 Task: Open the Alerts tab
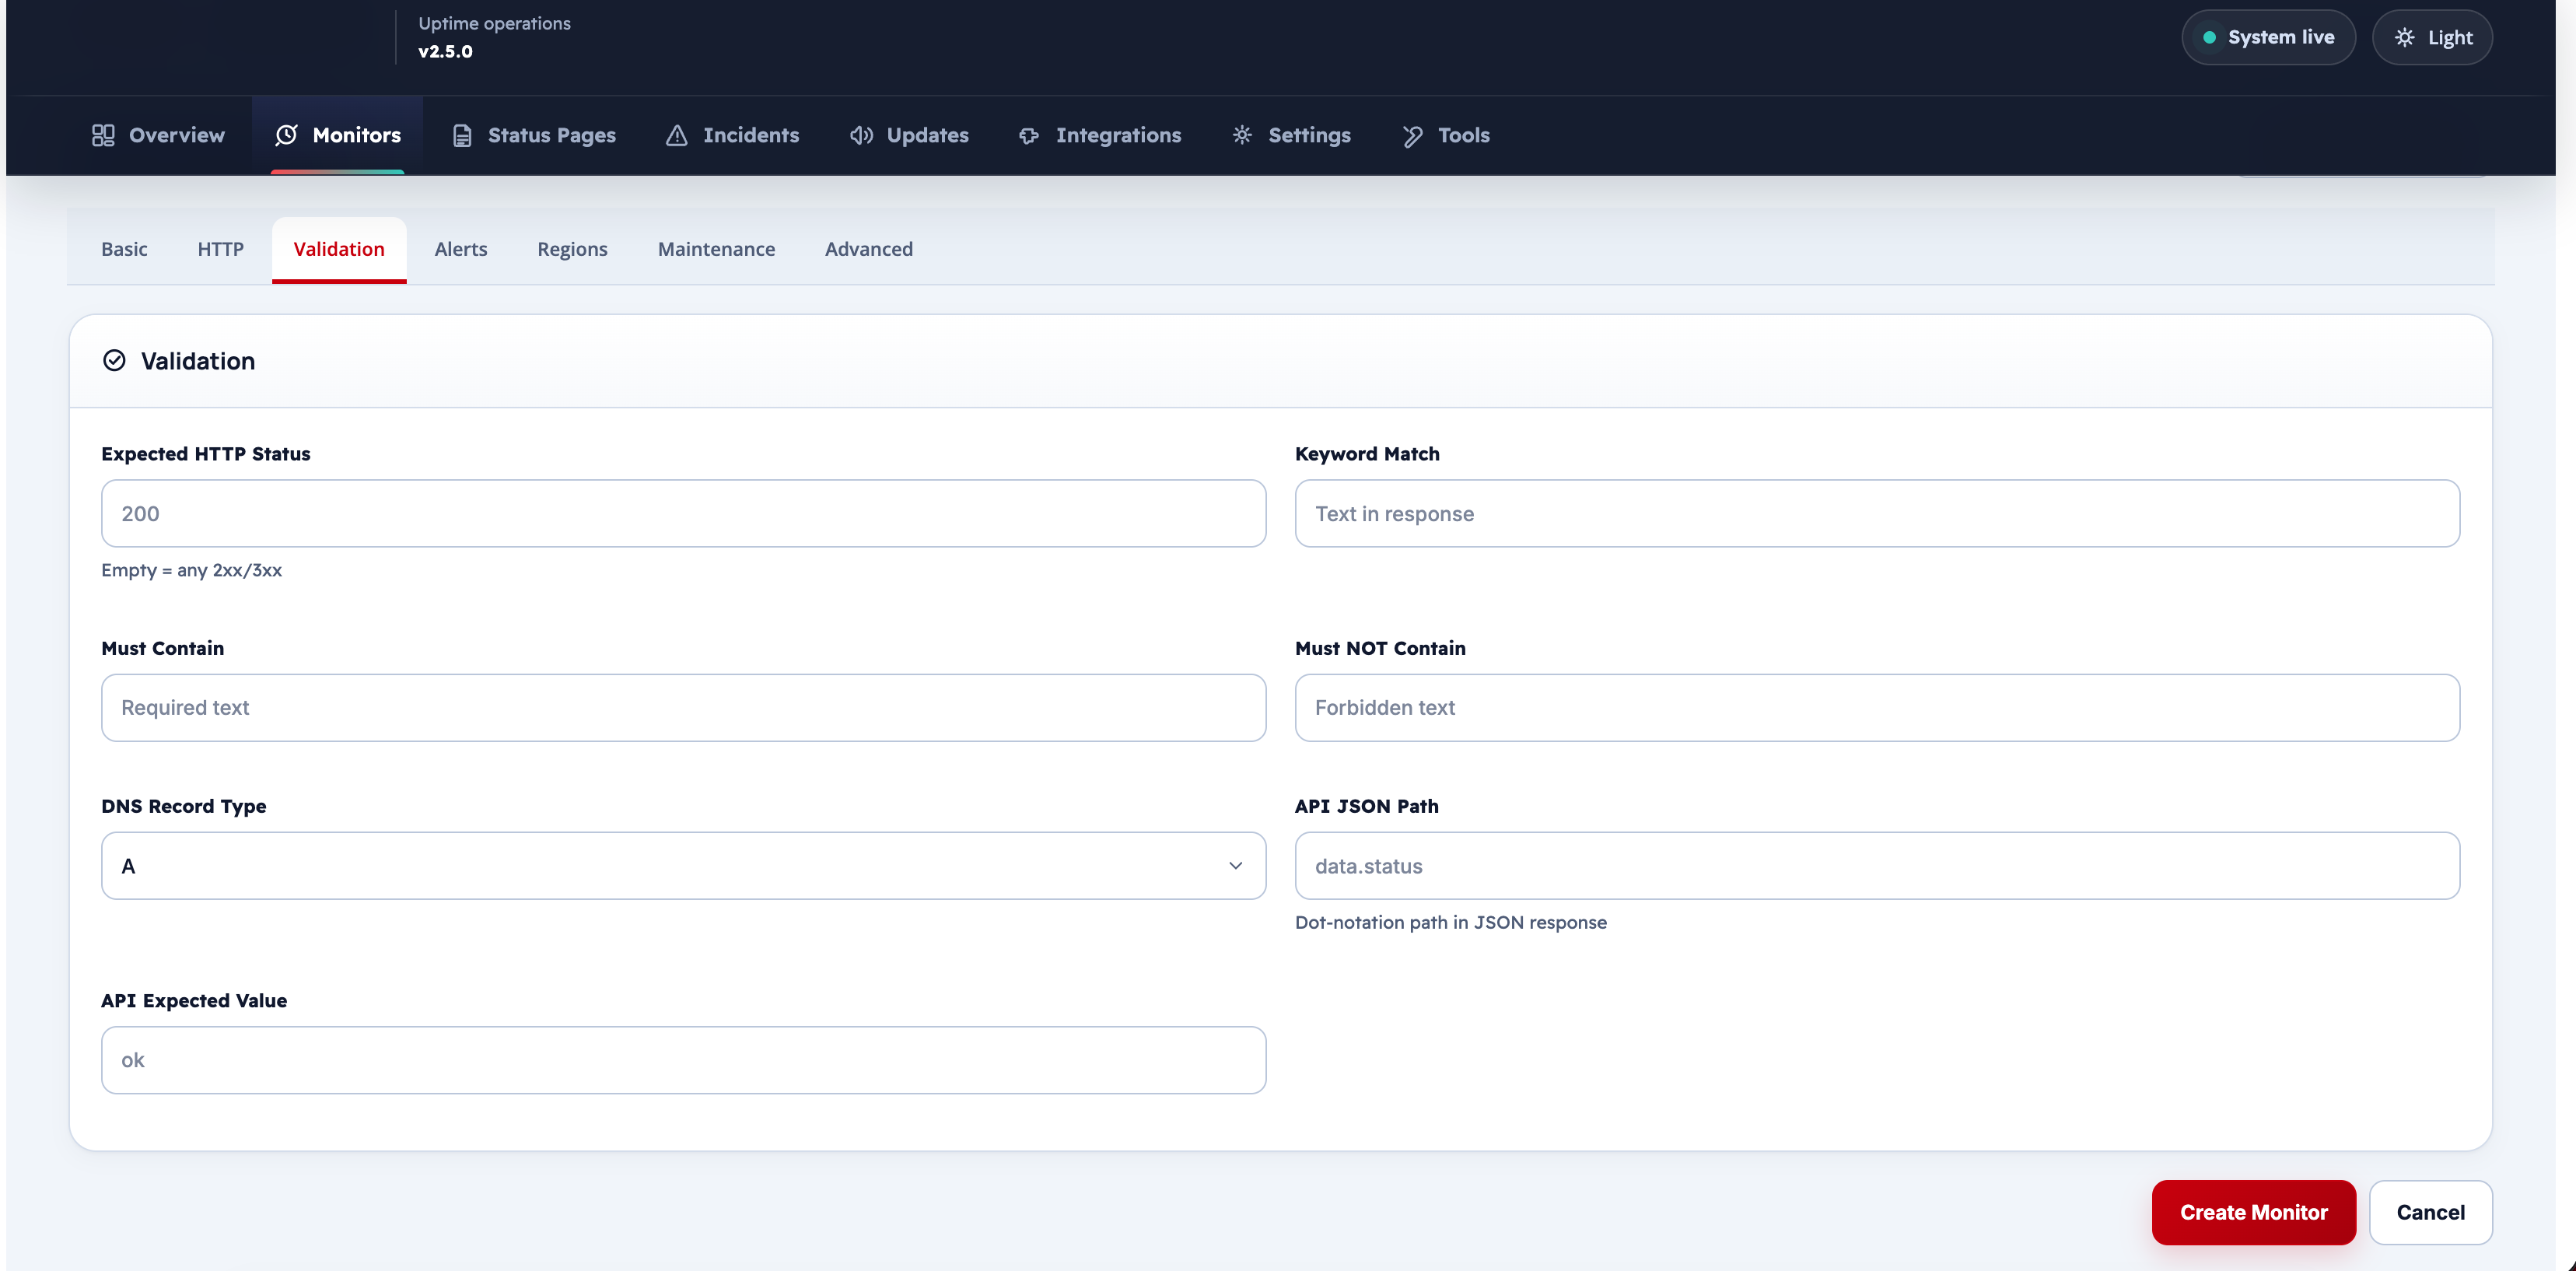461,249
